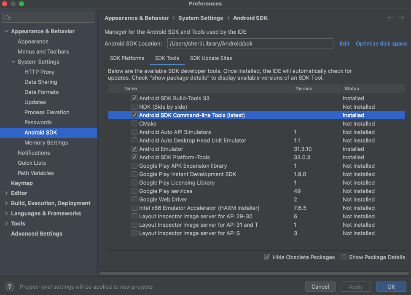
Task: Select Process Elevation item
Action: coord(47,112)
